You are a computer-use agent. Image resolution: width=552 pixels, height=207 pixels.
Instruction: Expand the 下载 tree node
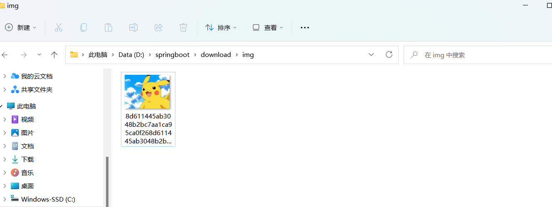tap(5, 159)
